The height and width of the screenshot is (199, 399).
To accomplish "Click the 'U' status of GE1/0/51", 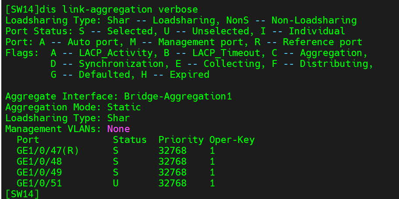I will tap(116, 183).
